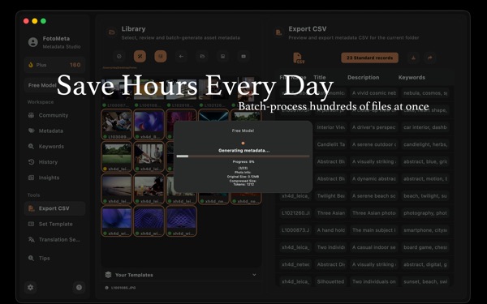The image size is (487, 304).
Task: Click the 'Silhouetted' title cell
Action: pyautogui.click(x=331, y=281)
